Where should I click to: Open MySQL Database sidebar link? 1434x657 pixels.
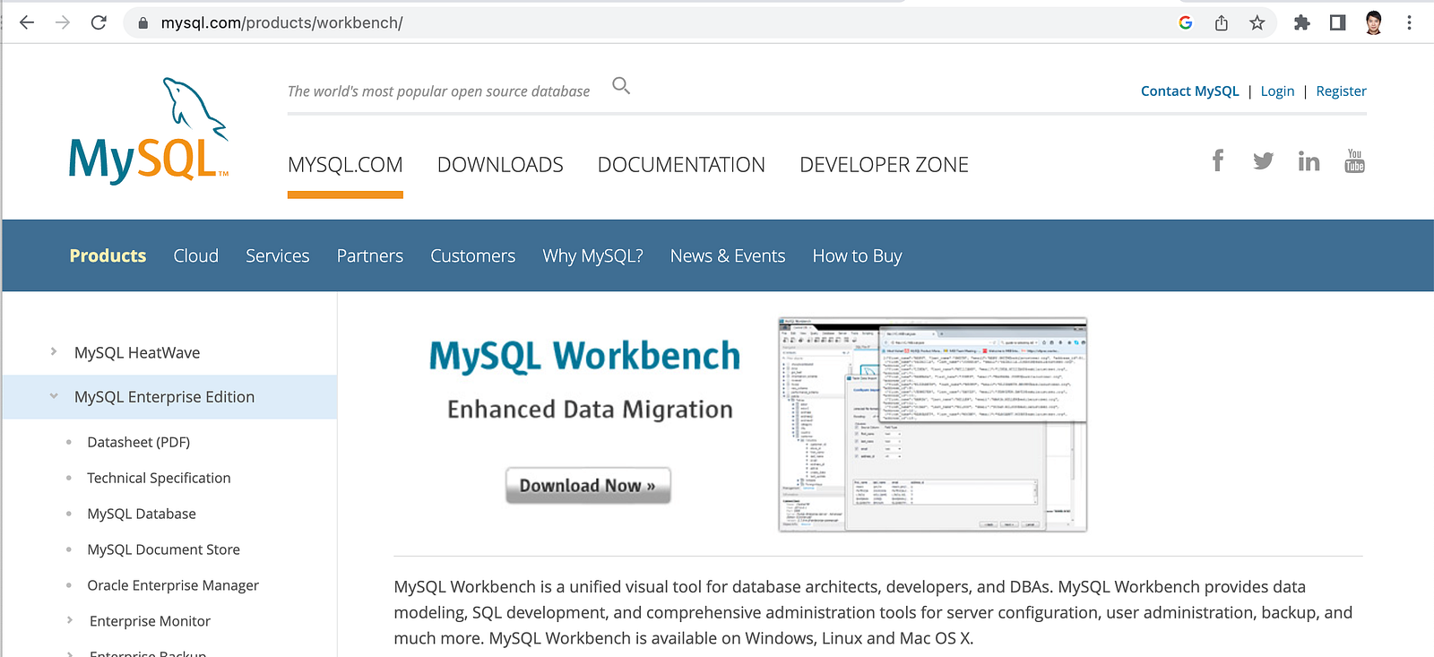(142, 514)
